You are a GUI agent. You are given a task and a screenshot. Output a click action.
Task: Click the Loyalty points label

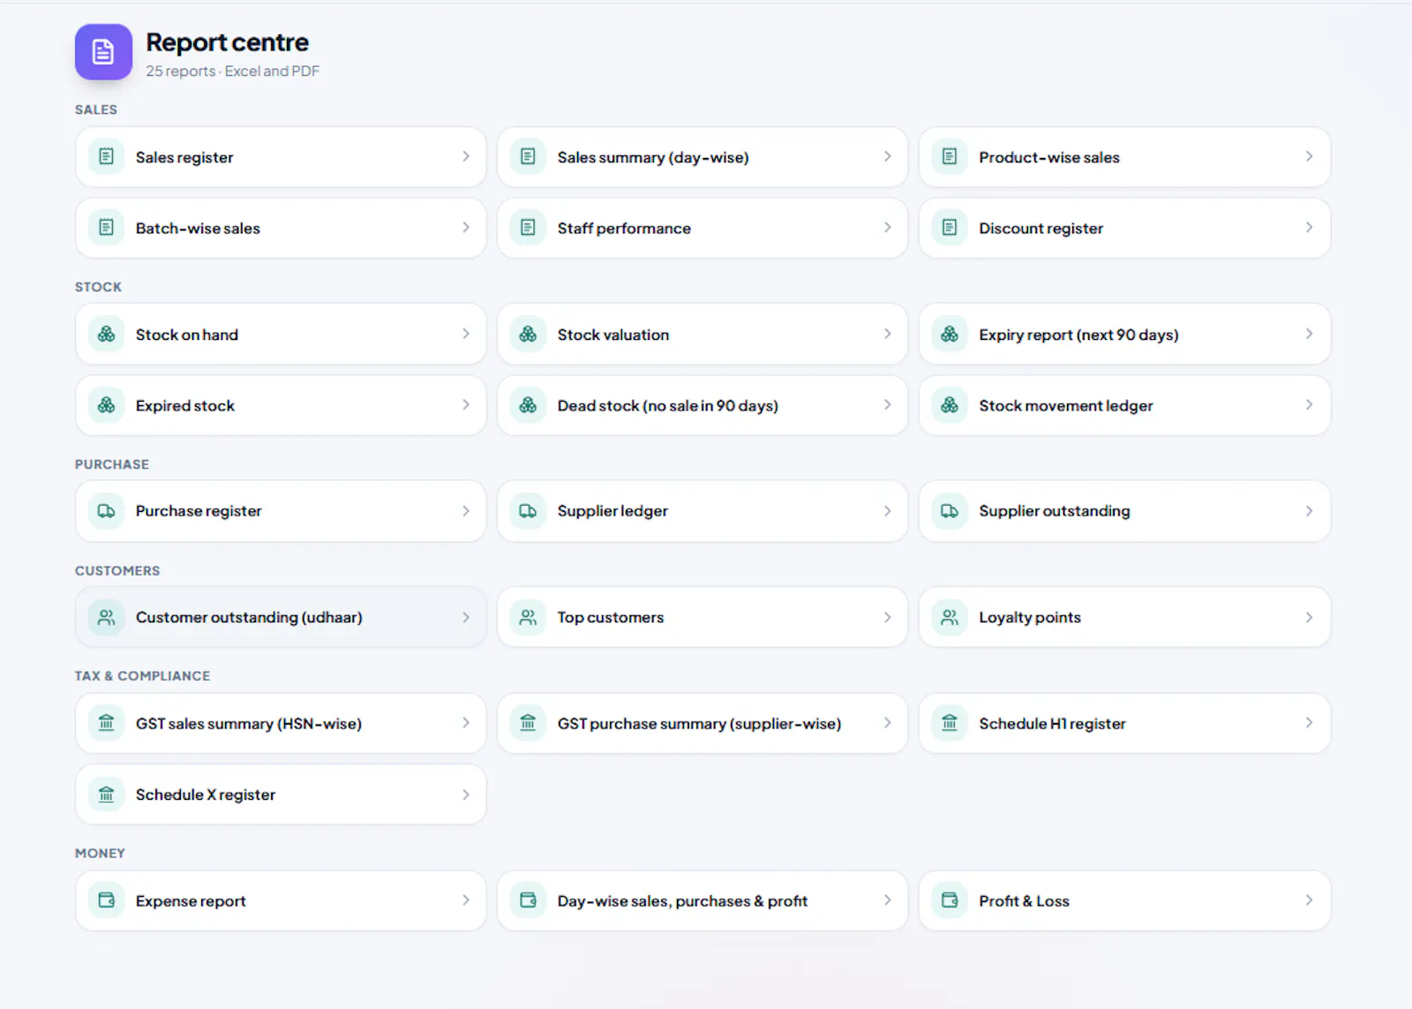pyautogui.click(x=1030, y=617)
